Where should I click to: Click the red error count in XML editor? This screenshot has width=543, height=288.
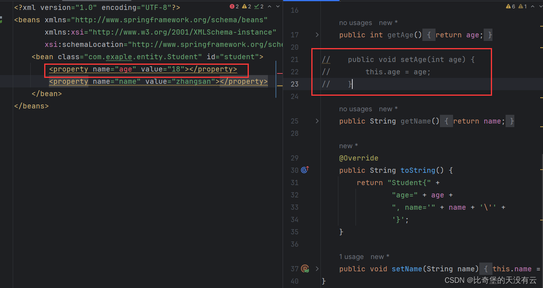(x=234, y=6)
